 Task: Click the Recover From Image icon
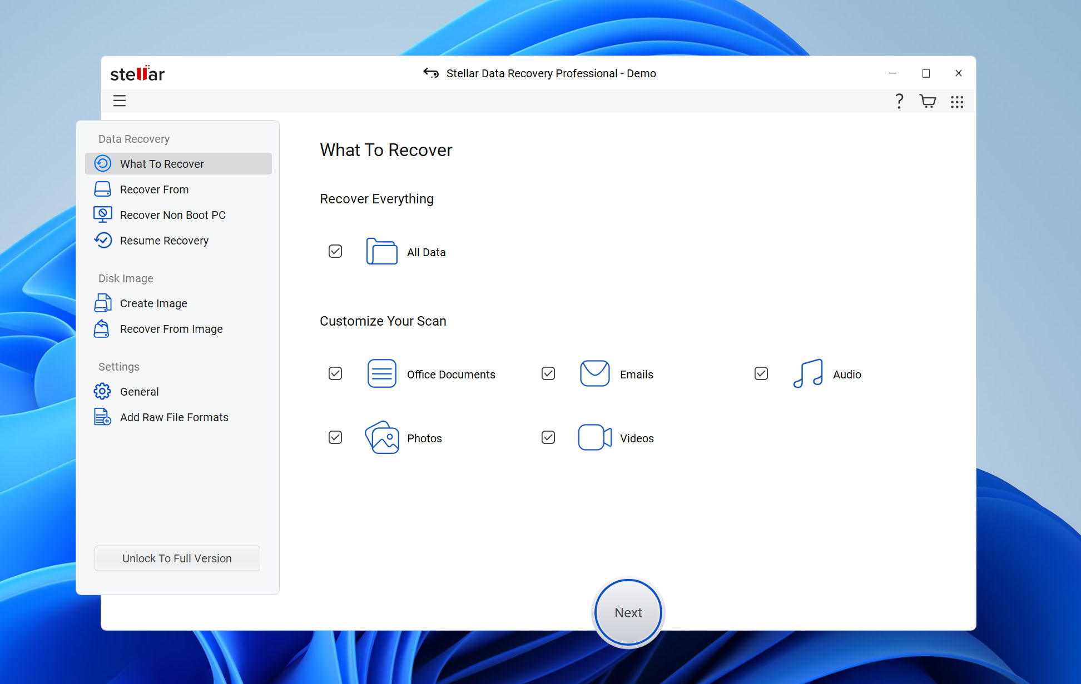click(x=102, y=328)
